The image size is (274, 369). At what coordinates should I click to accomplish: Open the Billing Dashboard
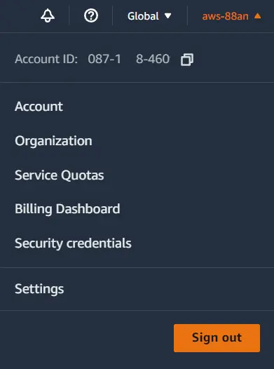67,209
